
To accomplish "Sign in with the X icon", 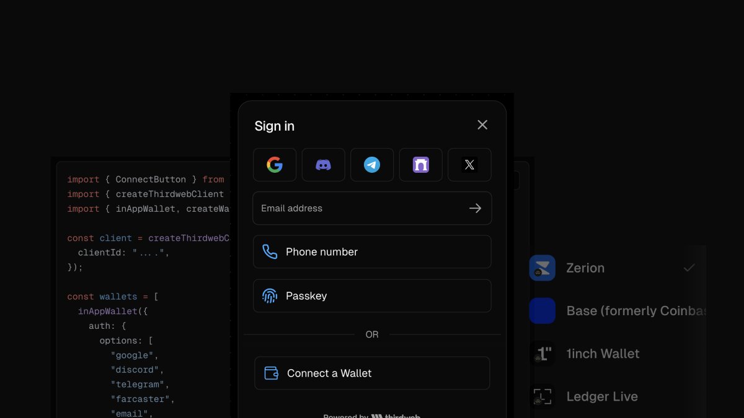I will (x=469, y=165).
